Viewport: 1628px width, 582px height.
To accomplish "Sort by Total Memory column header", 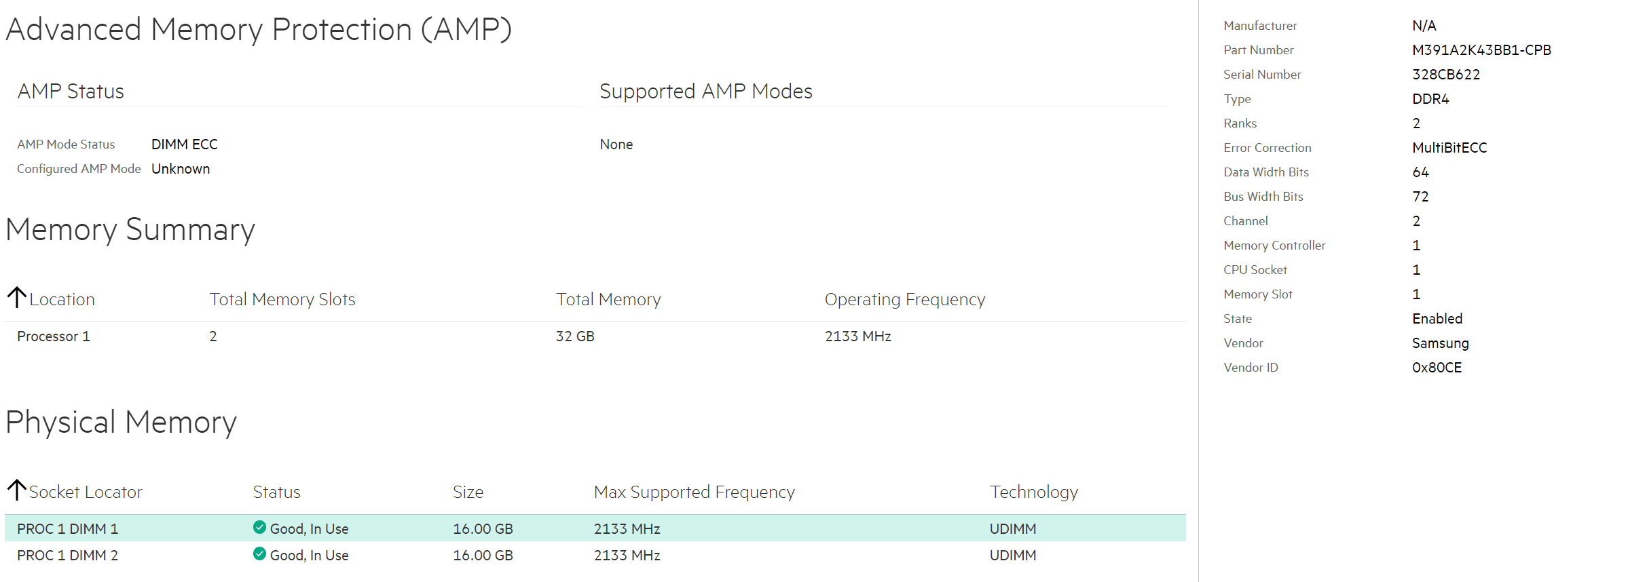I will coord(608,299).
